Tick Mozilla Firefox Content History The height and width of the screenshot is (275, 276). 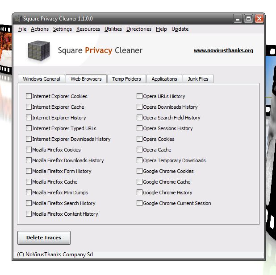[x=29, y=214]
